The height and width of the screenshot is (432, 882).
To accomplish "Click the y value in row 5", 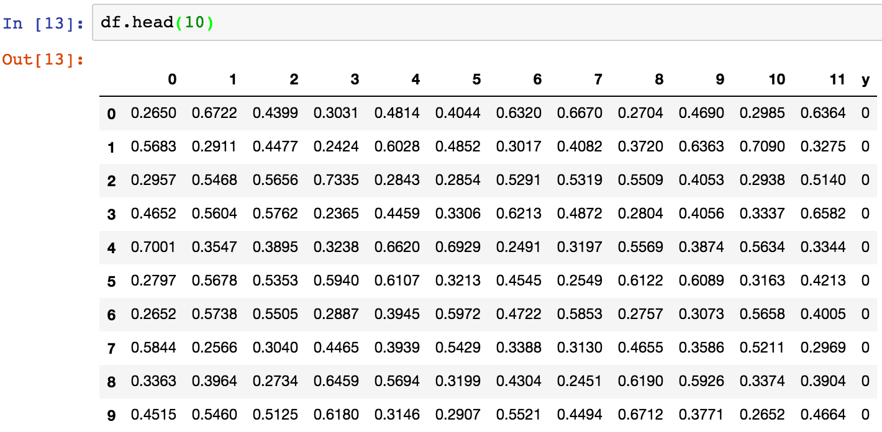I will click(865, 281).
